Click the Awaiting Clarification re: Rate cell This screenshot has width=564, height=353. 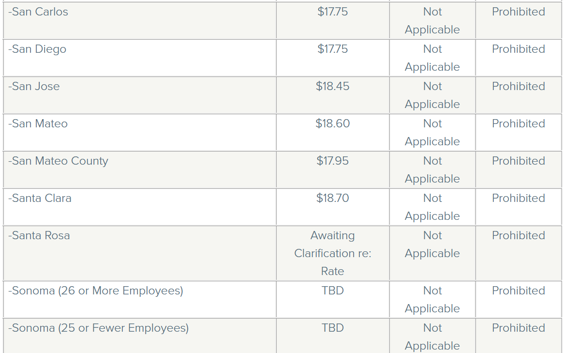pyautogui.click(x=332, y=253)
